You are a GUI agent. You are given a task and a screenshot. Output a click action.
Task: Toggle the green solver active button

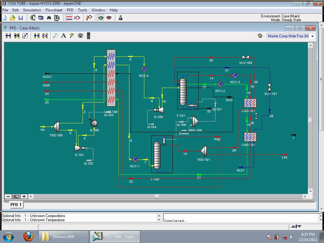pyautogui.click(x=101, y=18)
